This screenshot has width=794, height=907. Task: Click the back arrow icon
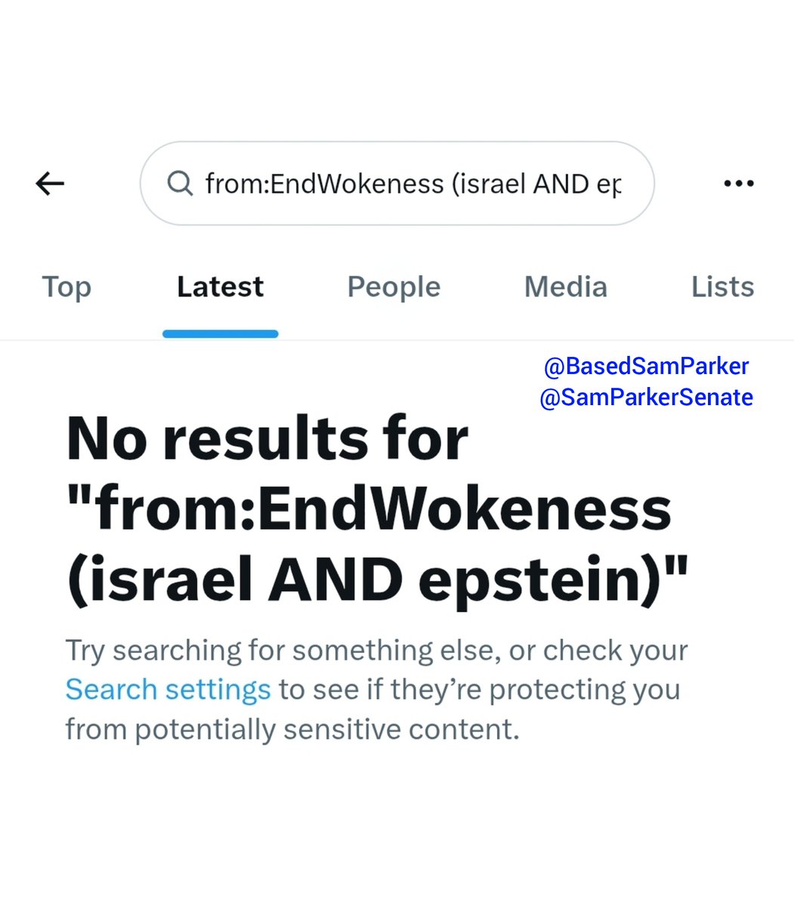pyautogui.click(x=50, y=184)
